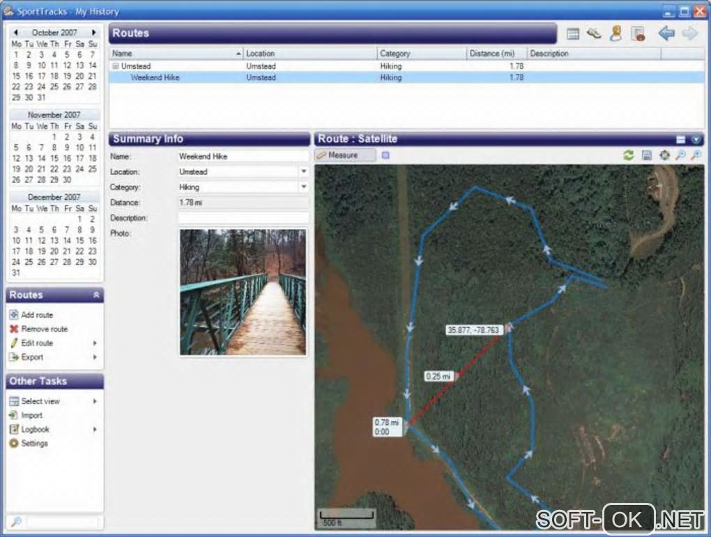Activate the Measure tool
The width and height of the screenshot is (711, 537).
[x=345, y=155]
